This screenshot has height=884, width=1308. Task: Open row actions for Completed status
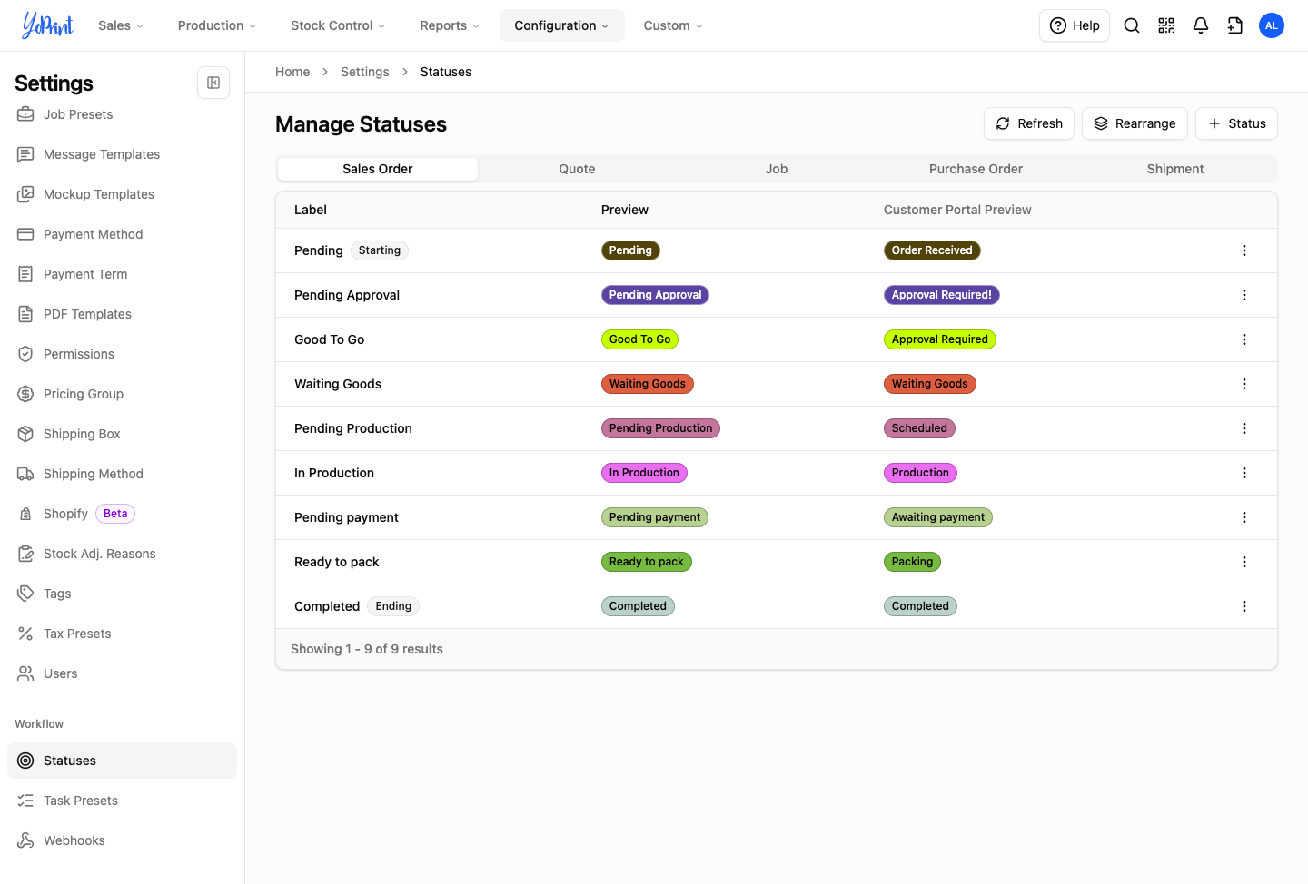(1244, 606)
